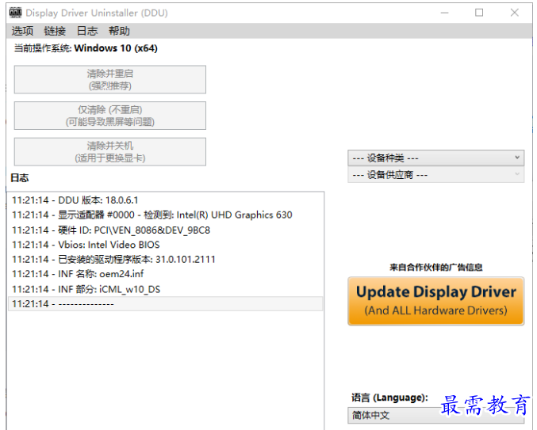Click the DDU app icon in title bar
The height and width of the screenshot is (430, 537).
[x=15, y=13]
